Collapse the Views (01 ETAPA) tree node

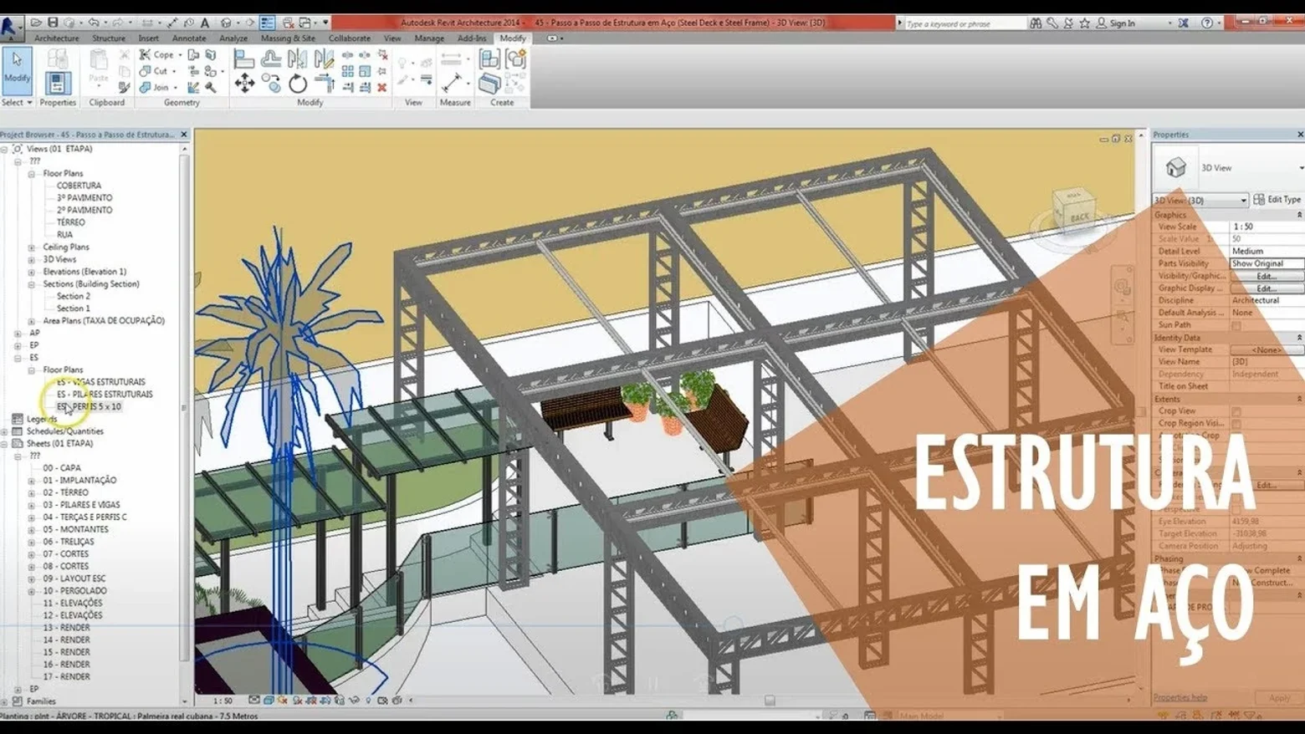pos(5,149)
